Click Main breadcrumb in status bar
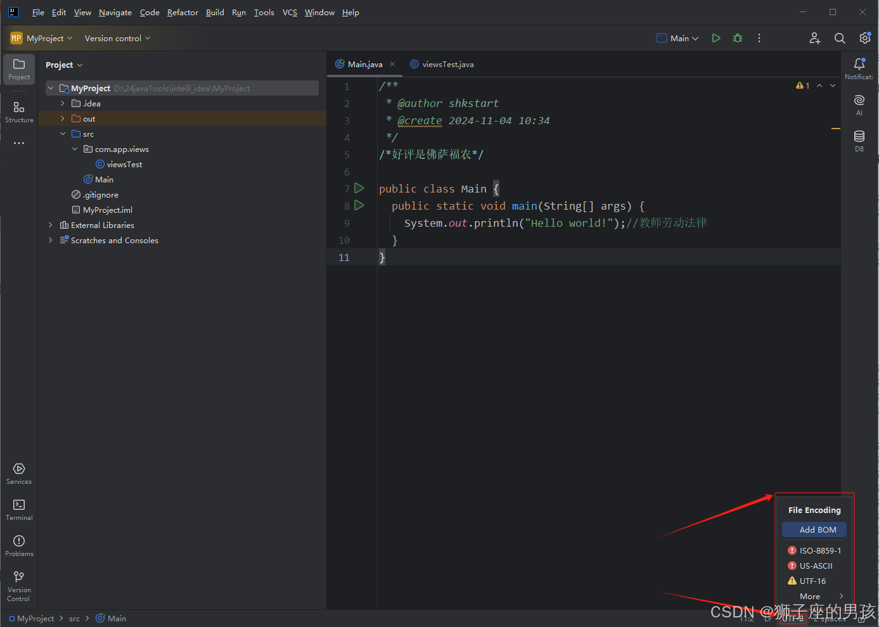Viewport: 879px width, 627px height. (111, 618)
